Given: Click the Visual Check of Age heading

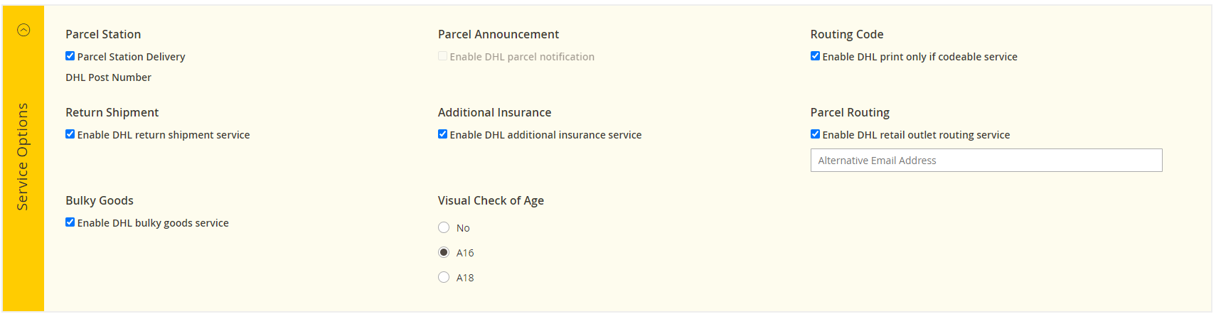Looking at the screenshot, I should tap(491, 200).
